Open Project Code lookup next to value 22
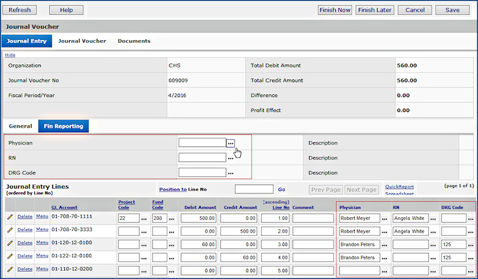 [x=144, y=218]
